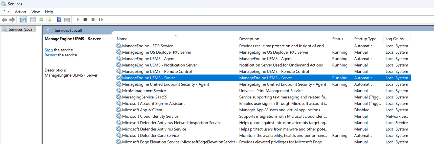Click the Forward arrow toolbar icon
Screen dimensions: 434x144
coord(12,20)
